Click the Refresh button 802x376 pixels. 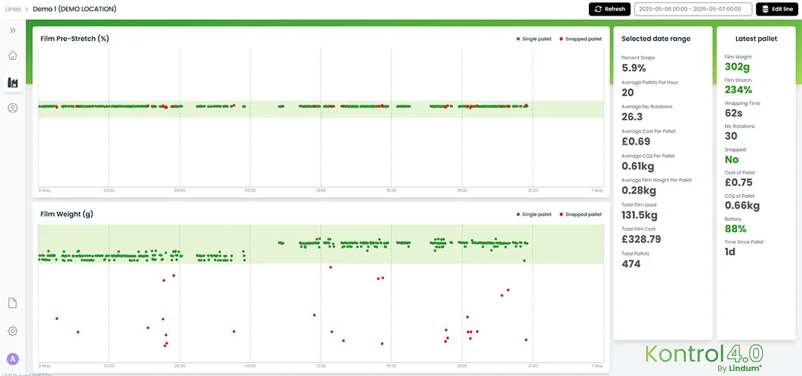coord(610,9)
